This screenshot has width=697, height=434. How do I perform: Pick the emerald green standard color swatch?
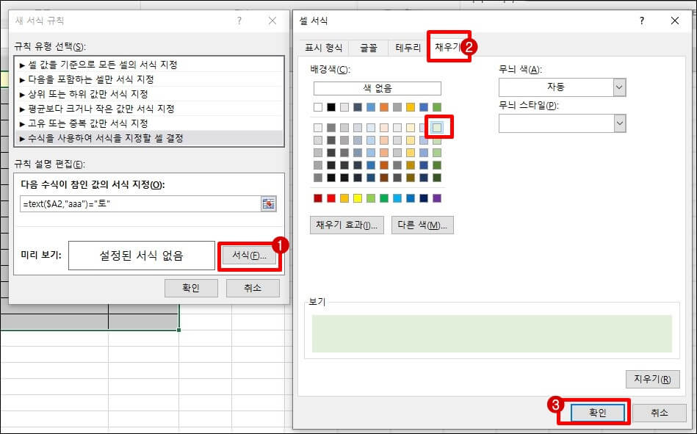click(384, 198)
